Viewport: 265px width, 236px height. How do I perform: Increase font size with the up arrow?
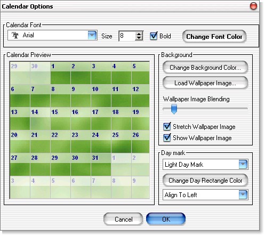pos(139,34)
